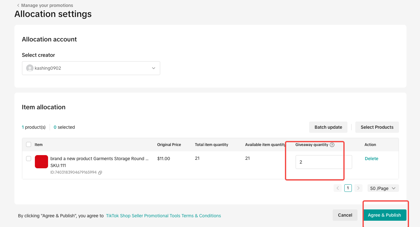Click the kashing0902 creator avatar

point(30,68)
